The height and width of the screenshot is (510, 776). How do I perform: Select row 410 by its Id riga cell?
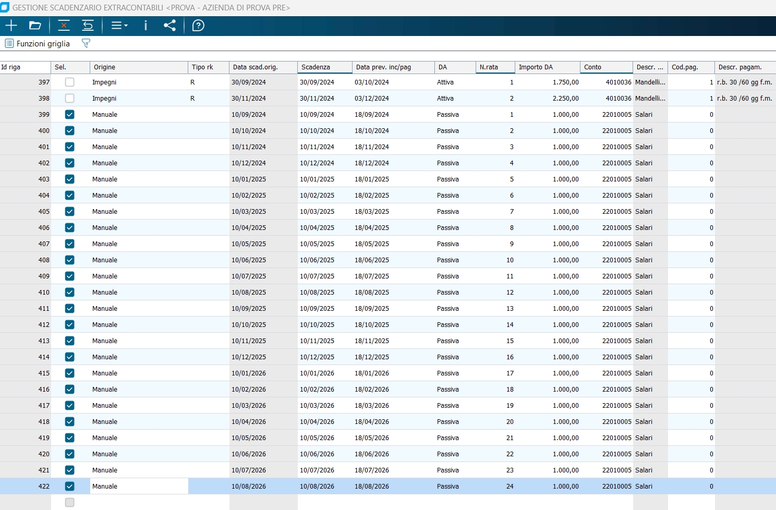click(26, 293)
